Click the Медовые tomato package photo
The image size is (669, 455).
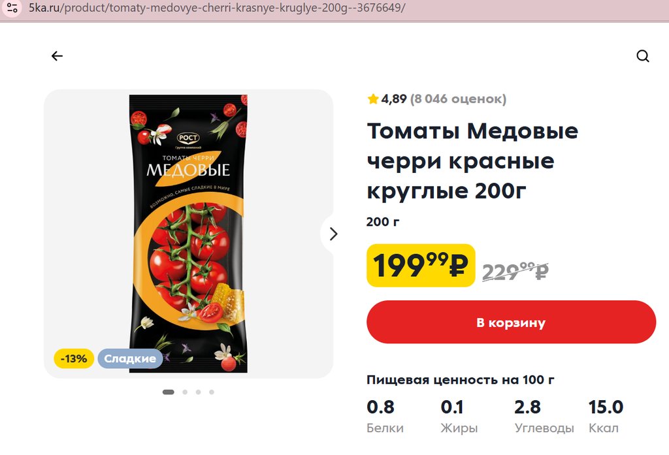coord(188,234)
